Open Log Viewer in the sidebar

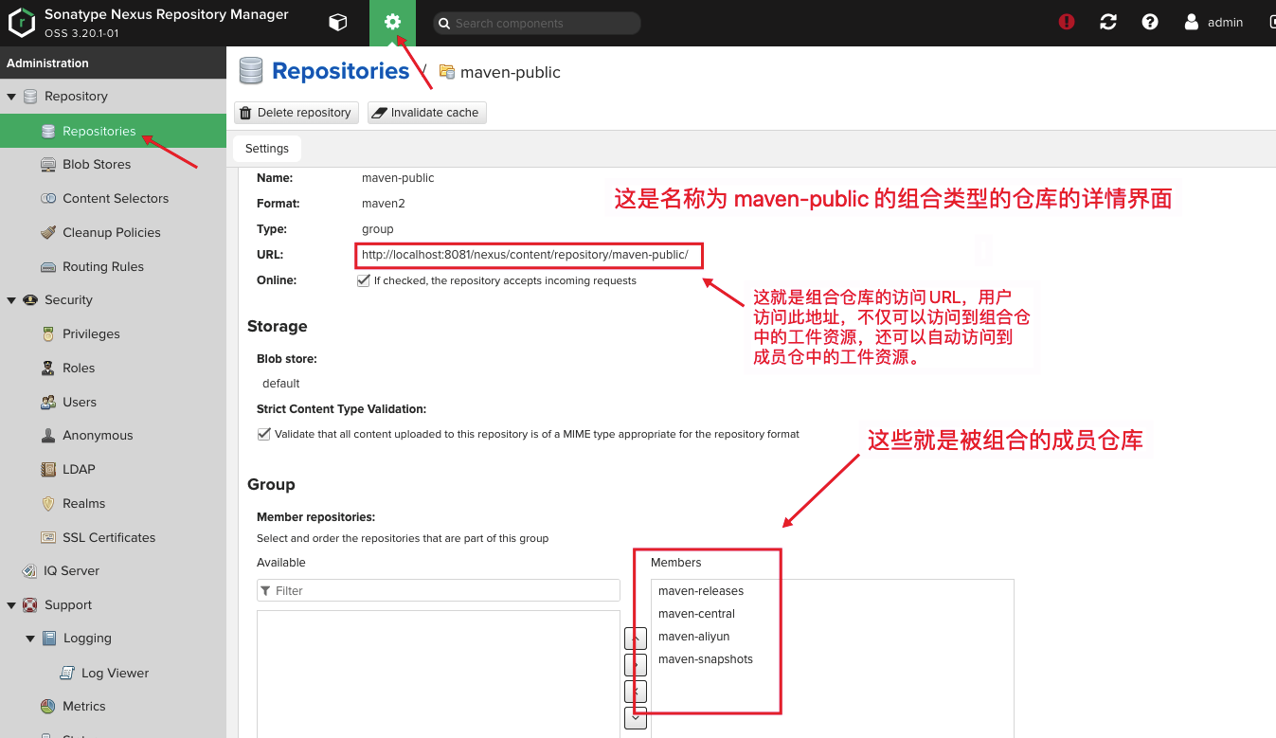[x=113, y=673]
